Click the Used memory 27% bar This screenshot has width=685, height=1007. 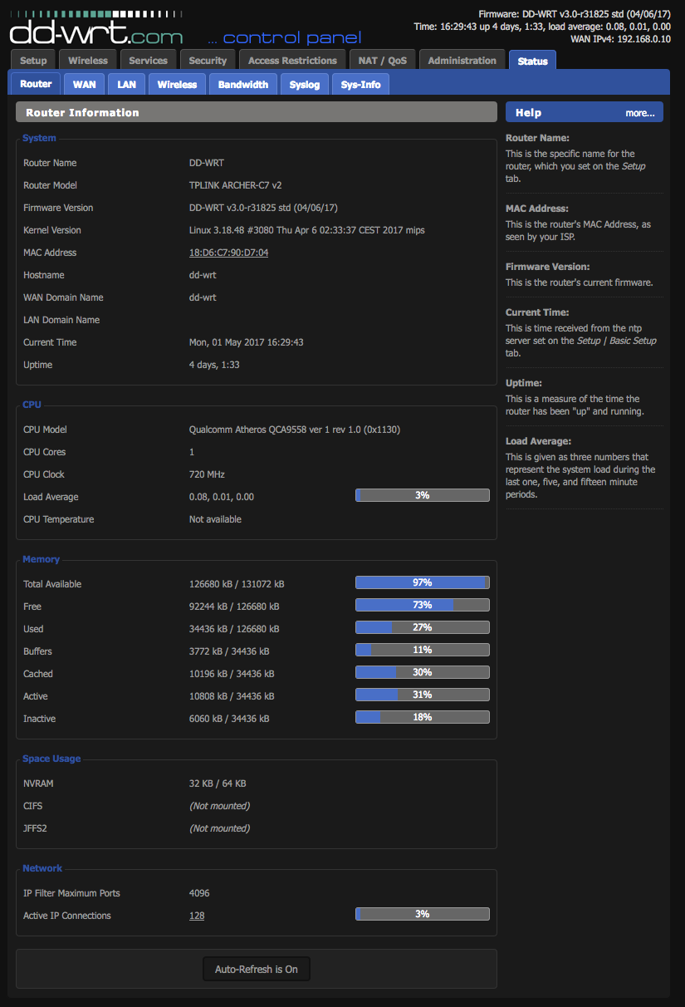[423, 627]
